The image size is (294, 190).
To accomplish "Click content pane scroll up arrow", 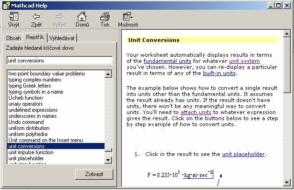I will 287,34.
